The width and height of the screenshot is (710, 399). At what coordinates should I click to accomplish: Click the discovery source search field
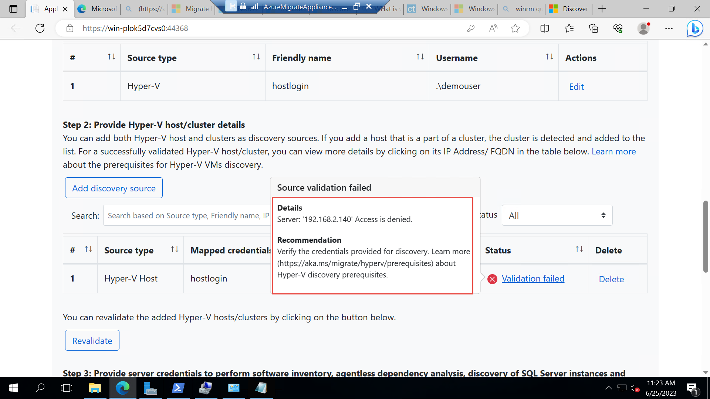(187, 215)
